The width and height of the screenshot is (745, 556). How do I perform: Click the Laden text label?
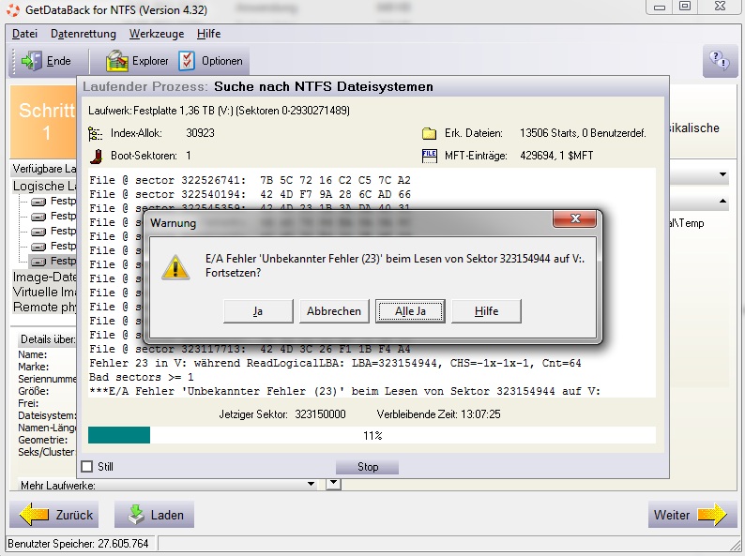pyautogui.click(x=167, y=515)
